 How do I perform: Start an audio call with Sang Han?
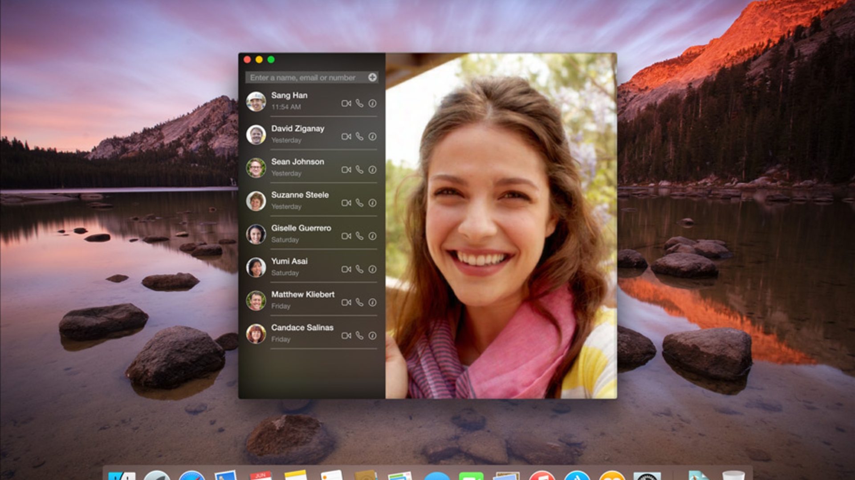(359, 103)
